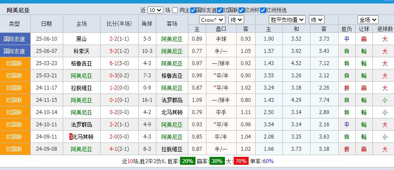The height and width of the screenshot is (170, 394).
Task: Click date 24-10-11
Action: (x=47, y=125)
